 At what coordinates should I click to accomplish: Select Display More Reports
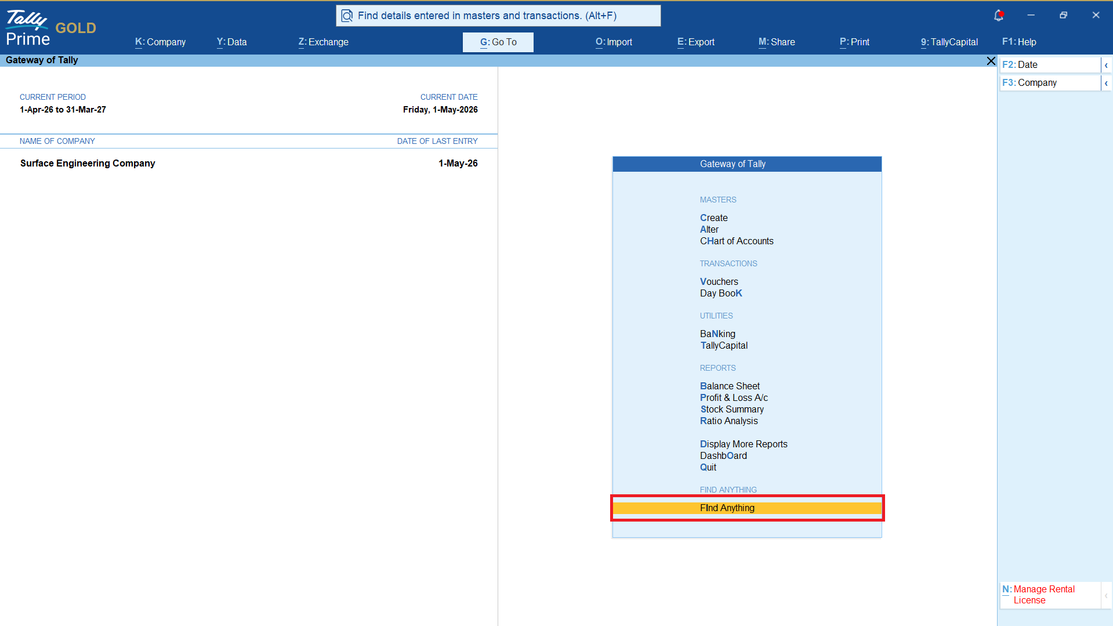pyautogui.click(x=744, y=444)
